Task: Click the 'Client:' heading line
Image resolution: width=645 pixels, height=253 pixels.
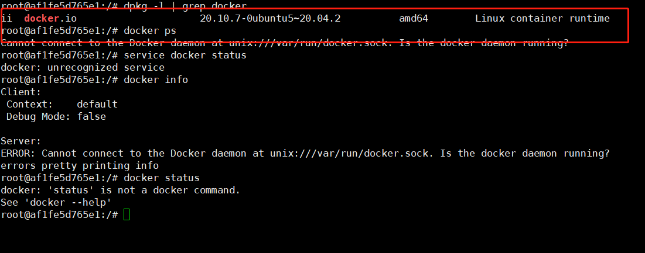Action: coord(21,92)
